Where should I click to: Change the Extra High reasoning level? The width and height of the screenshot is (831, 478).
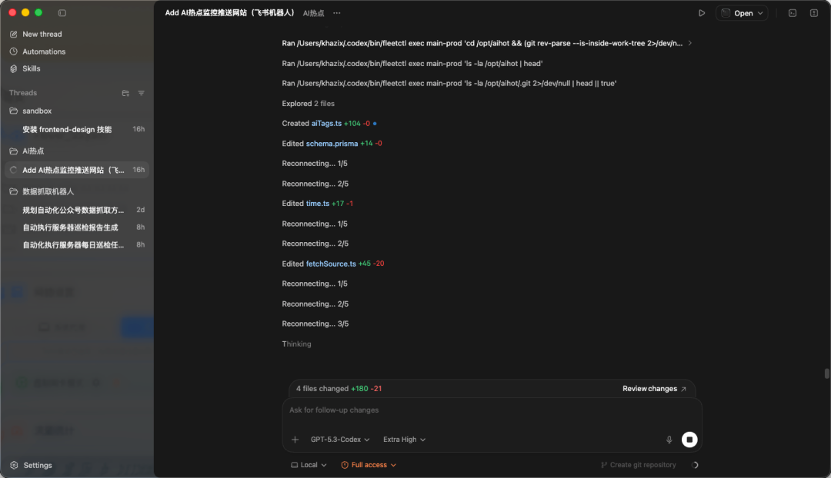(403, 439)
